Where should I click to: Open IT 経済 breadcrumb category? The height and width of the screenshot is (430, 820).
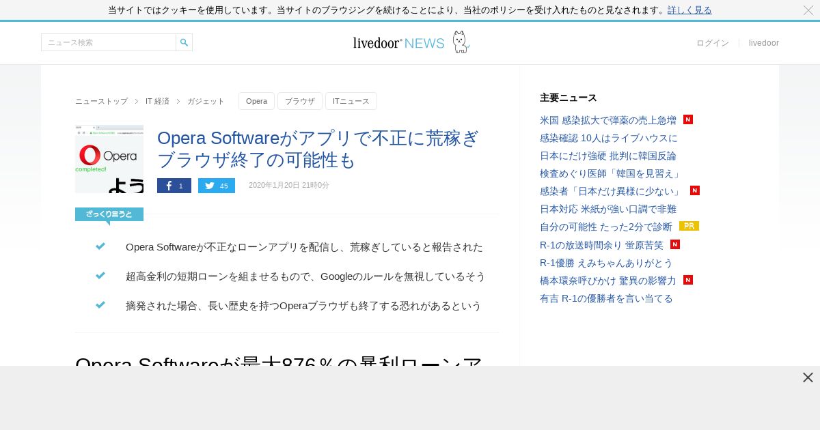click(157, 101)
